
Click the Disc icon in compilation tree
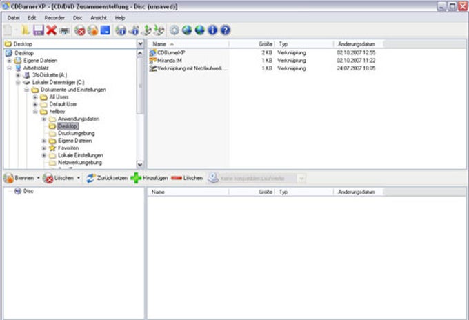click(18, 191)
